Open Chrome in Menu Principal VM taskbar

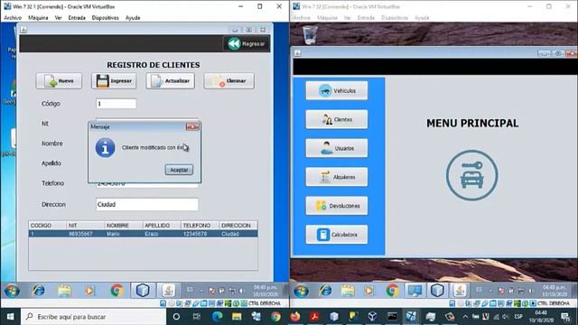click(x=393, y=291)
